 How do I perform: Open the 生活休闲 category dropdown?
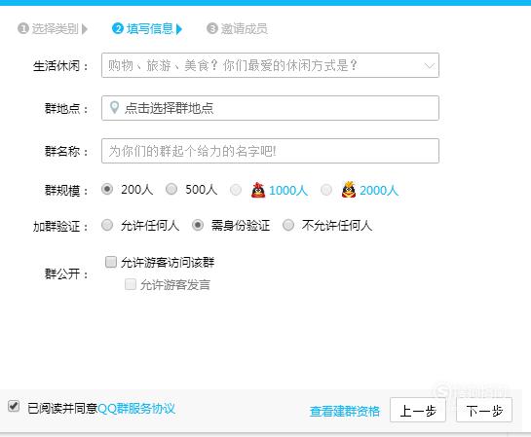point(270,65)
